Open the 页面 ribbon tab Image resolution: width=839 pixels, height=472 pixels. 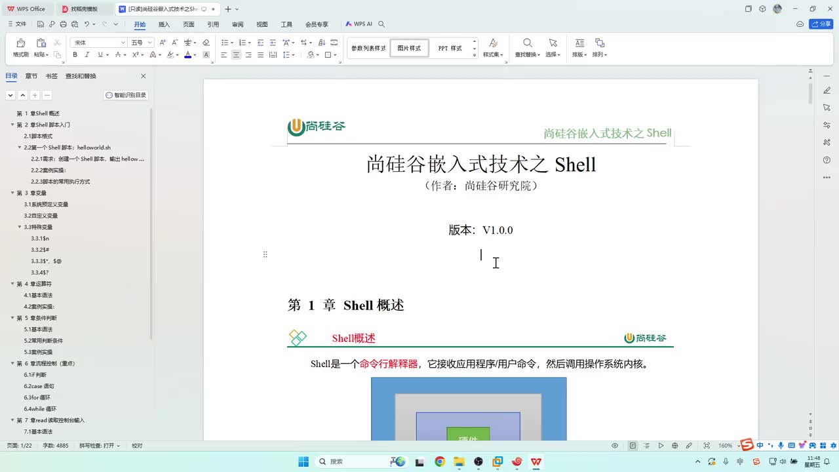189,24
